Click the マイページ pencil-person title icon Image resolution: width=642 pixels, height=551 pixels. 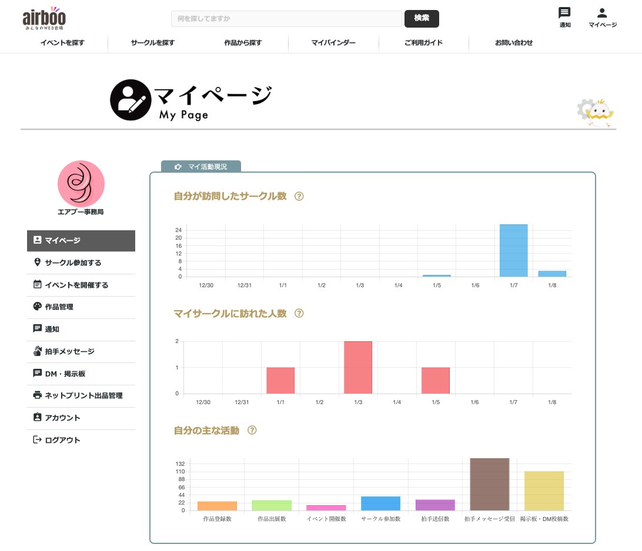coord(131,100)
